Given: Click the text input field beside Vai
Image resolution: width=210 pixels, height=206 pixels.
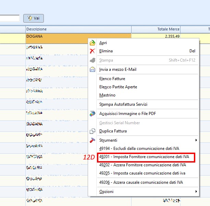Looking at the screenshot, I should (10, 18).
